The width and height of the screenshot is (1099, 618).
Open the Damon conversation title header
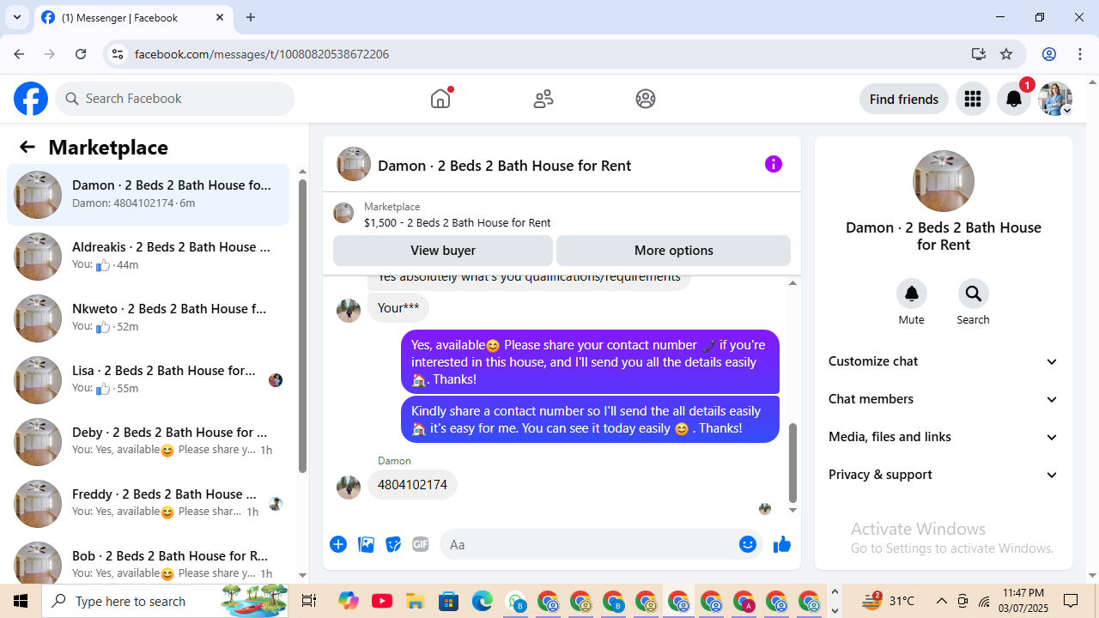click(x=504, y=166)
